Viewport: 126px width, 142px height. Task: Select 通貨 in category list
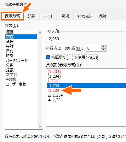point(21,42)
